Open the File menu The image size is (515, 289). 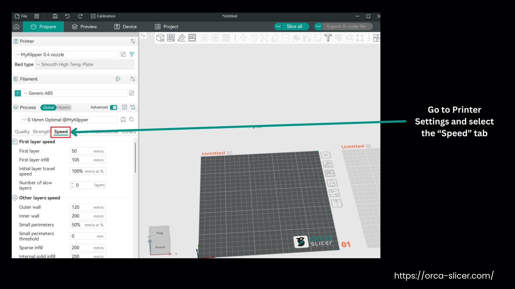pyautogui.click(x=21, y=16)
